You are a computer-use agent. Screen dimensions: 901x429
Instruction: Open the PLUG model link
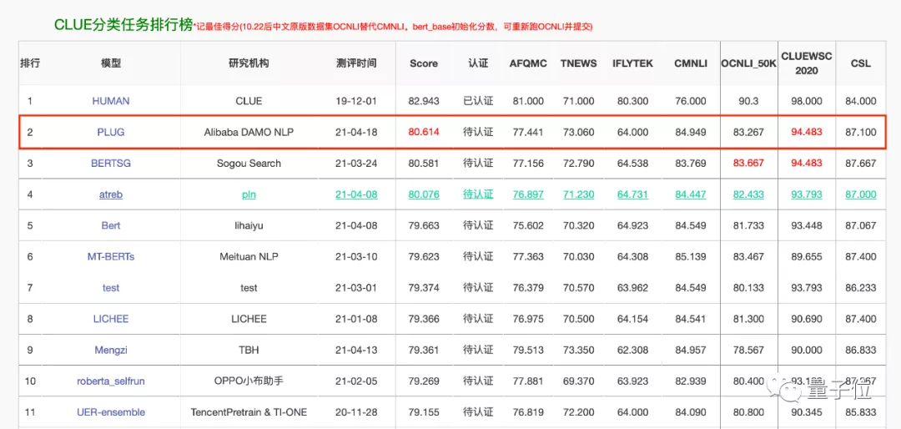tap(111, 132)
